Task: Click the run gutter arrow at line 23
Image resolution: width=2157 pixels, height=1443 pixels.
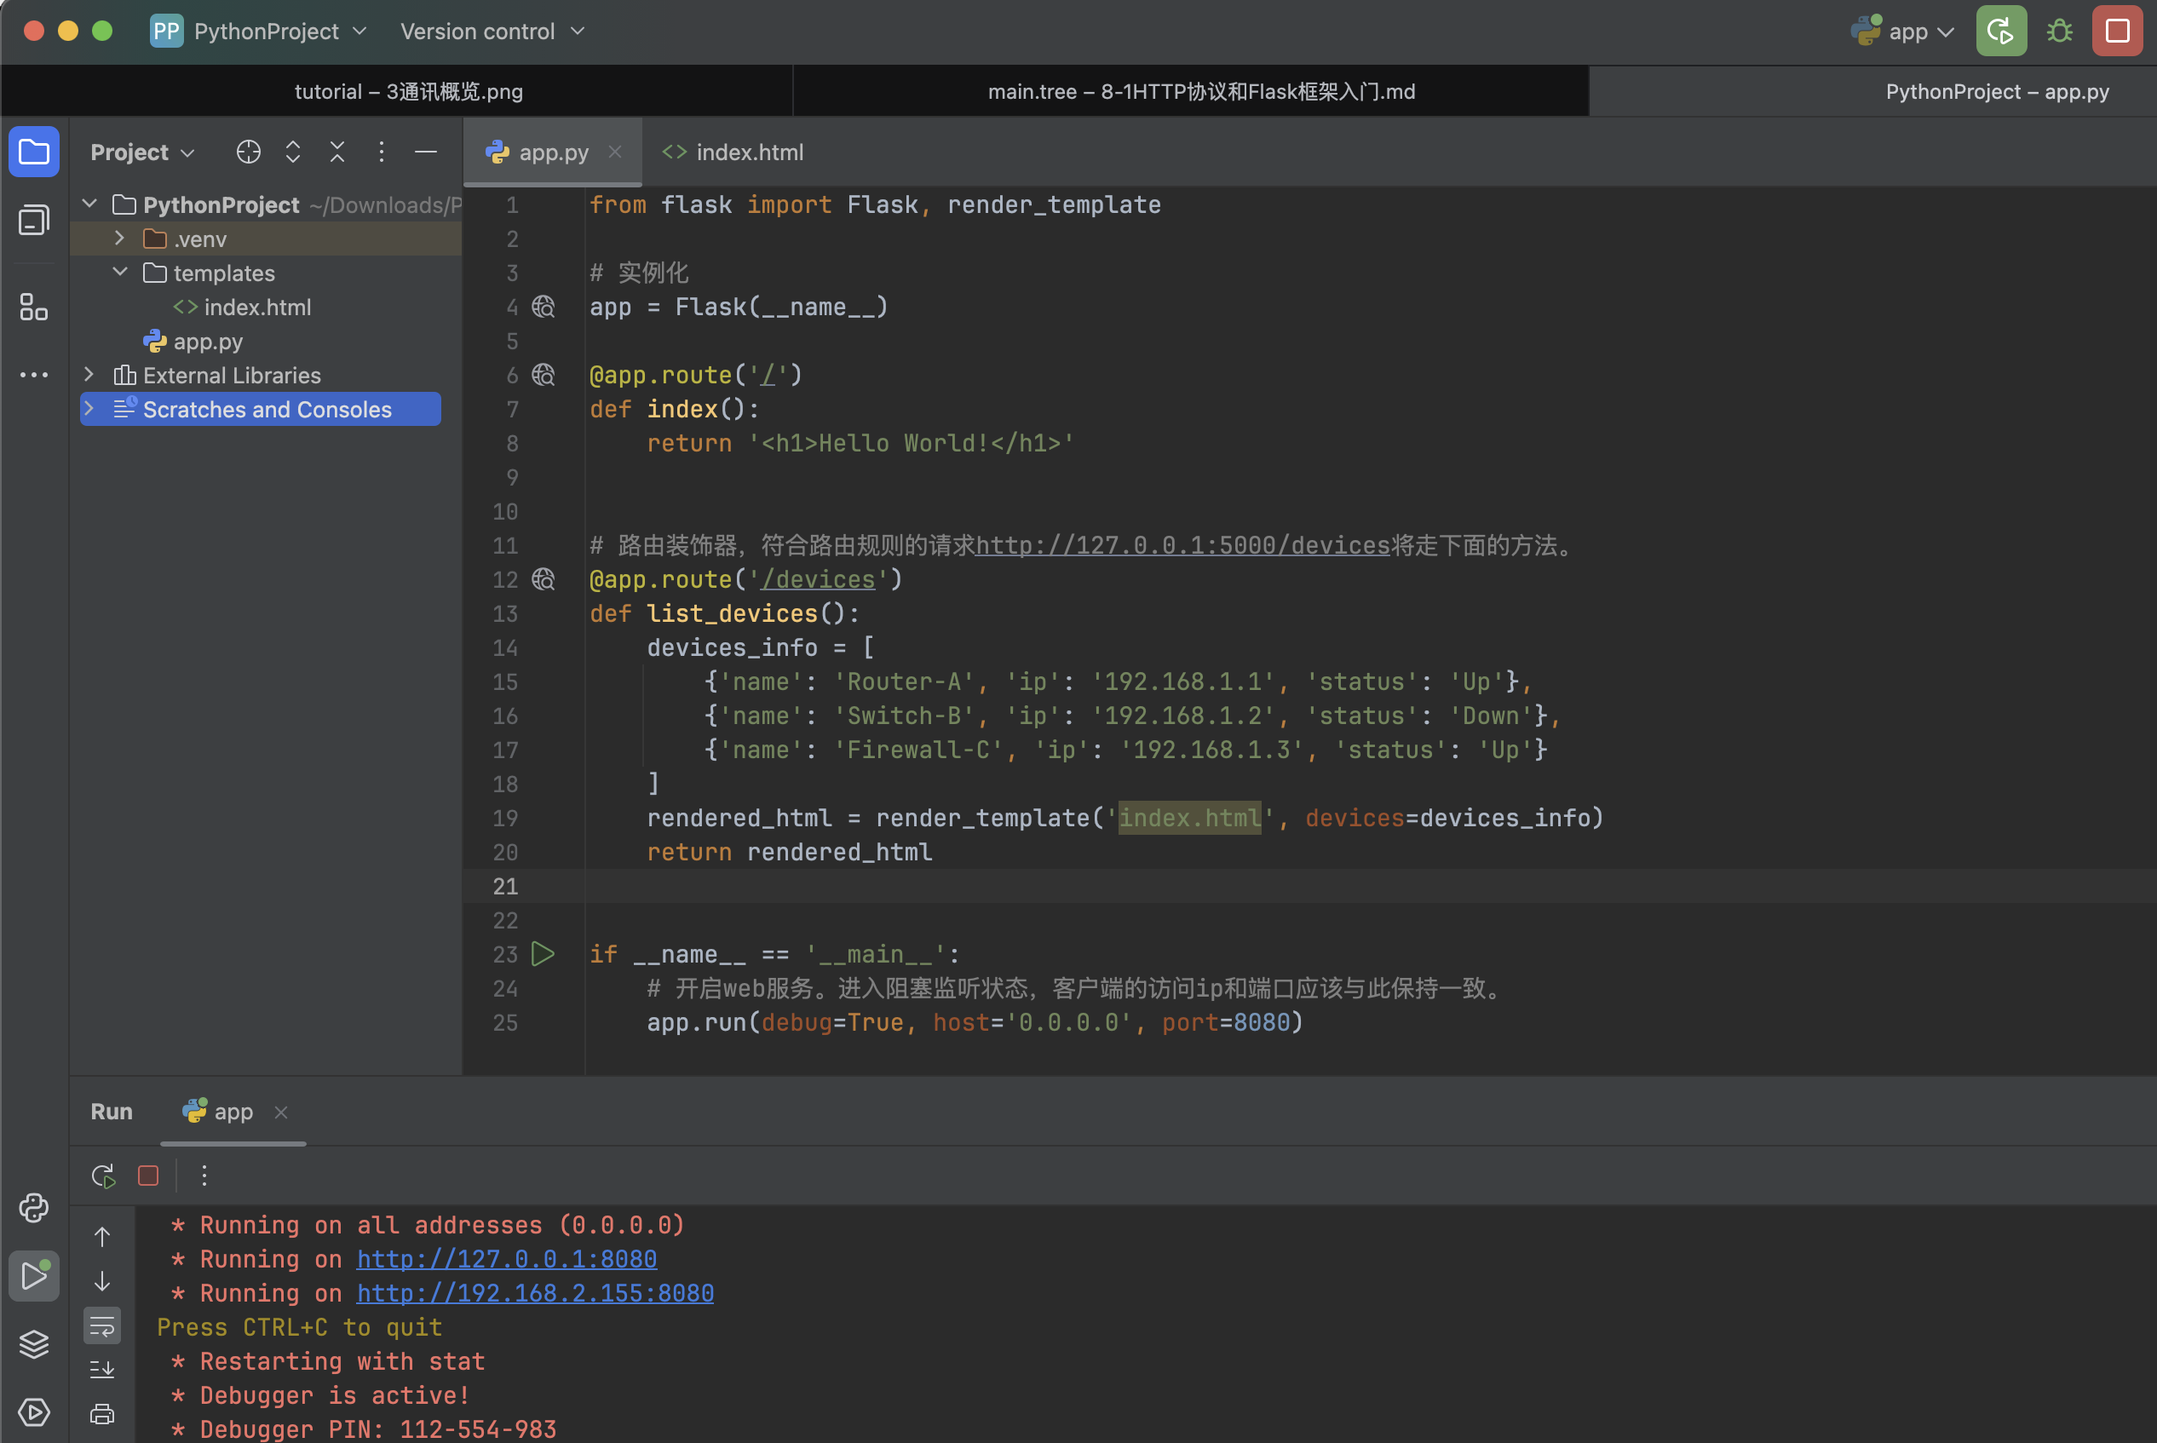Action: point(543,954)
